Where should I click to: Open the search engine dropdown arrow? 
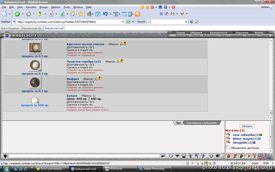186,22
